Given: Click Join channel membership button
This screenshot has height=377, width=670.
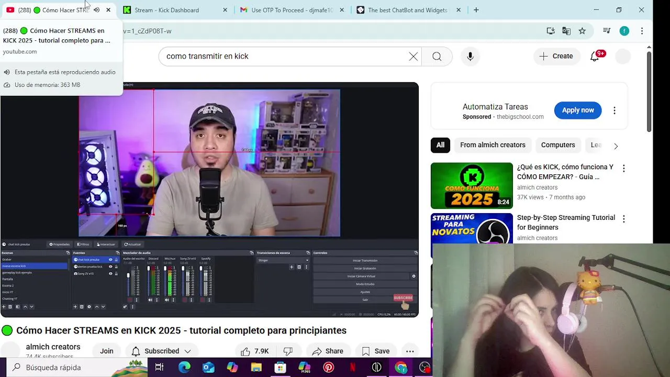Looking at the screenshot, I should tap(107, 351).
